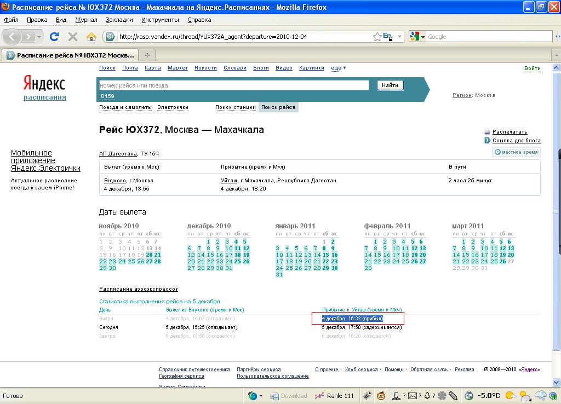Click the Rank: 111 graph icon
Viewport: 561px width, 404px height.
[x=319, y=396]
